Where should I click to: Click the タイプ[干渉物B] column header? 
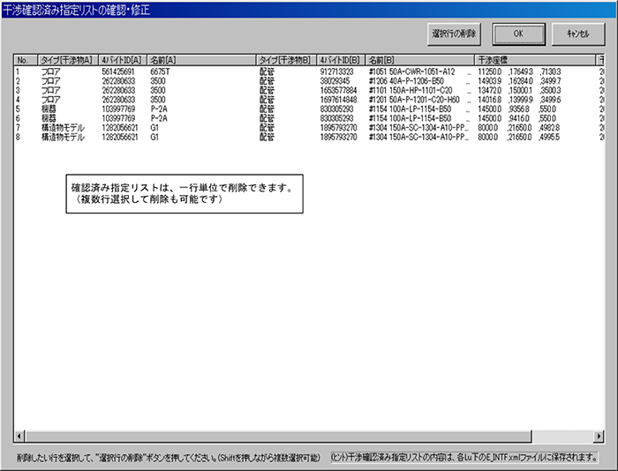point(285,59)
